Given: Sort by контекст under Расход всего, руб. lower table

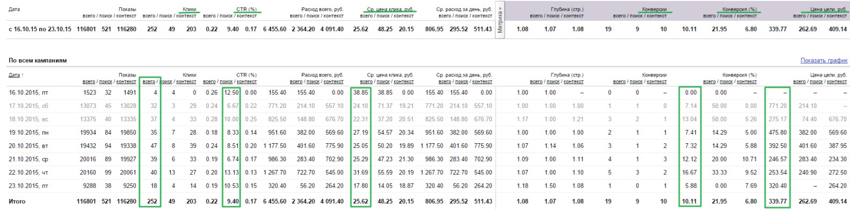Looking at the screenshot, I should (333, 82).
